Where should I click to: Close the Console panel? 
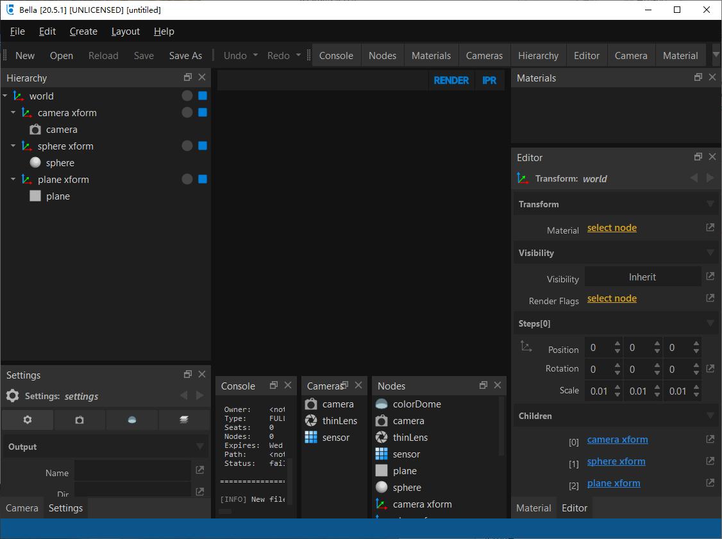coord(288,385)
